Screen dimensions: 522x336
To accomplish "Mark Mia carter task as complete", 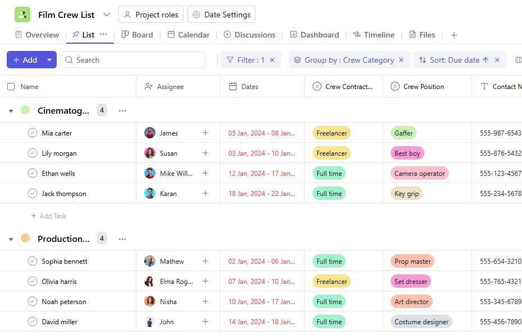I will click(x=33, y=133).
